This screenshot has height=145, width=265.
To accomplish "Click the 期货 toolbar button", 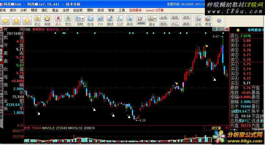I will coord(163,24).
